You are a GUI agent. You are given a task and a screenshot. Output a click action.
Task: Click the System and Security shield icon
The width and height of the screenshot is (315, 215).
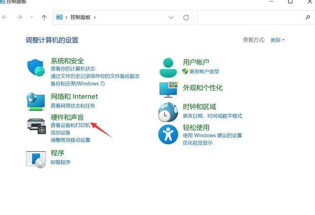(36, 67)
